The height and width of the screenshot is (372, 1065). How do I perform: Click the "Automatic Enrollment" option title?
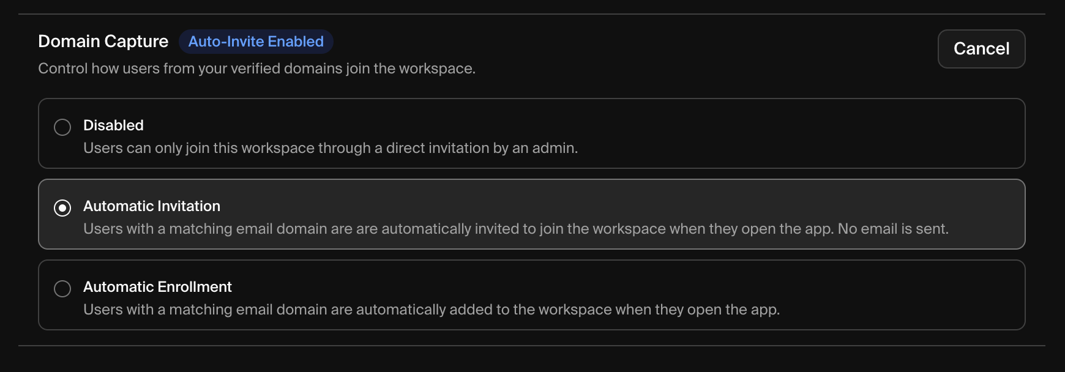coord(157,287)
